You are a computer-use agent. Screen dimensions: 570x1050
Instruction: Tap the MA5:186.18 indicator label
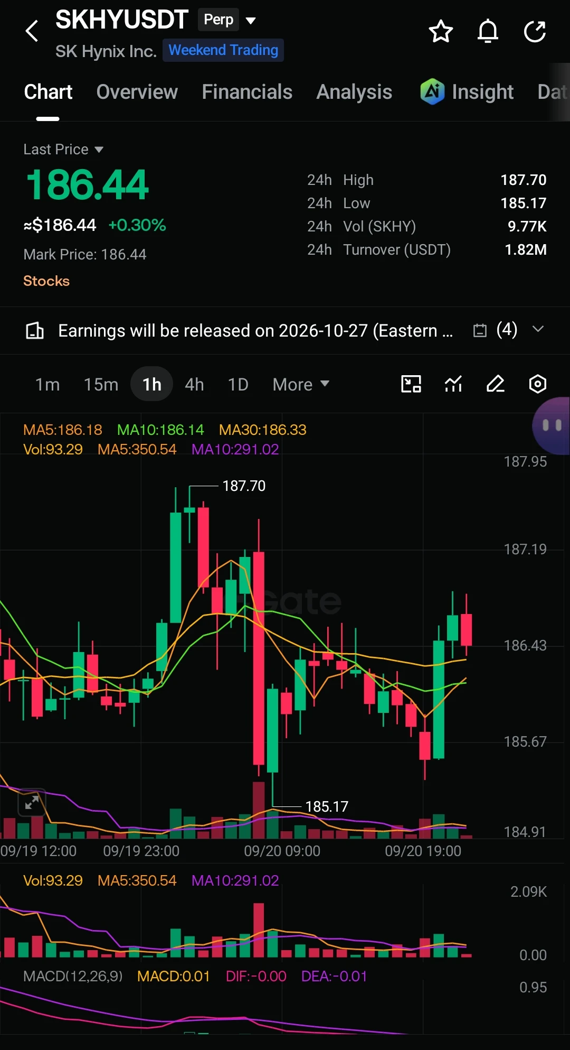[63, 430]
